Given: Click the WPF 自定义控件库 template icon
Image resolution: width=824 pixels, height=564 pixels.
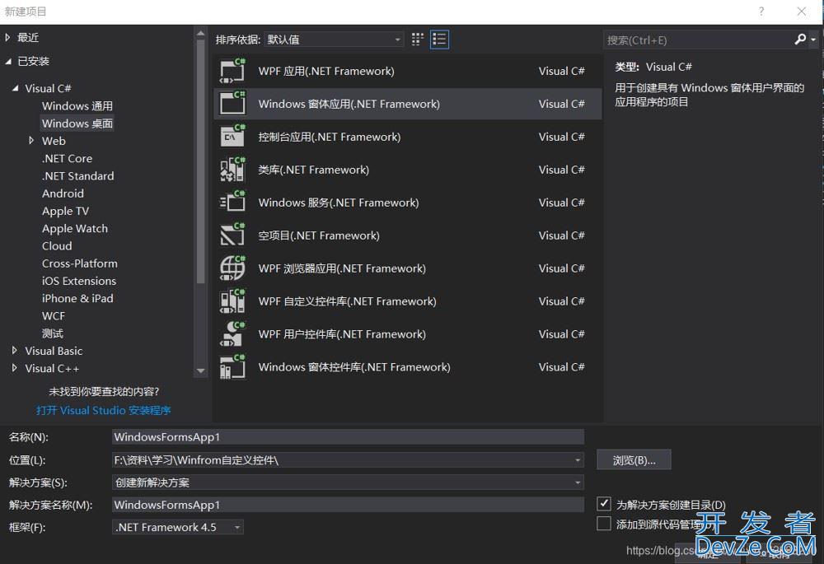Looking at the screenshot, I should click(x=232, y=301).
